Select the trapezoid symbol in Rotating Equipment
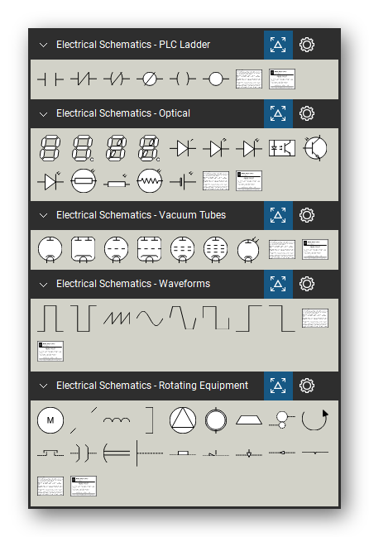This screenshot has height=537, width=369. coord(248,420)
